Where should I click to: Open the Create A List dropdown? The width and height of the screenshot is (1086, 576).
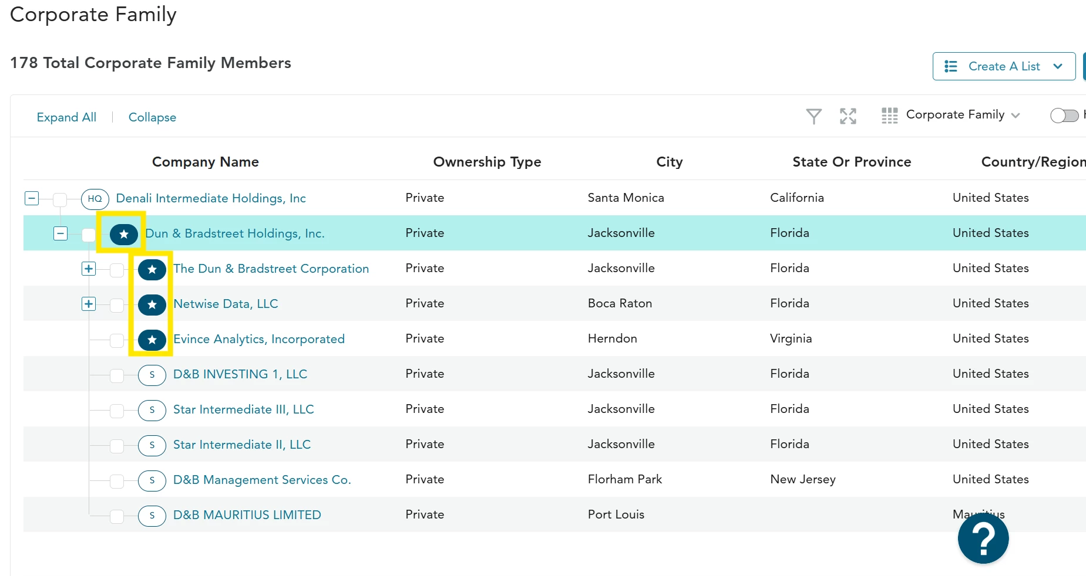click(1004, 66)
